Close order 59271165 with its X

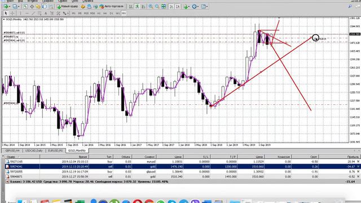358,162
